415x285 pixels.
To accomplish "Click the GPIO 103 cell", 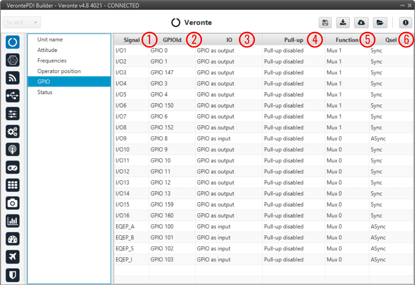I will tap(172, 260).
